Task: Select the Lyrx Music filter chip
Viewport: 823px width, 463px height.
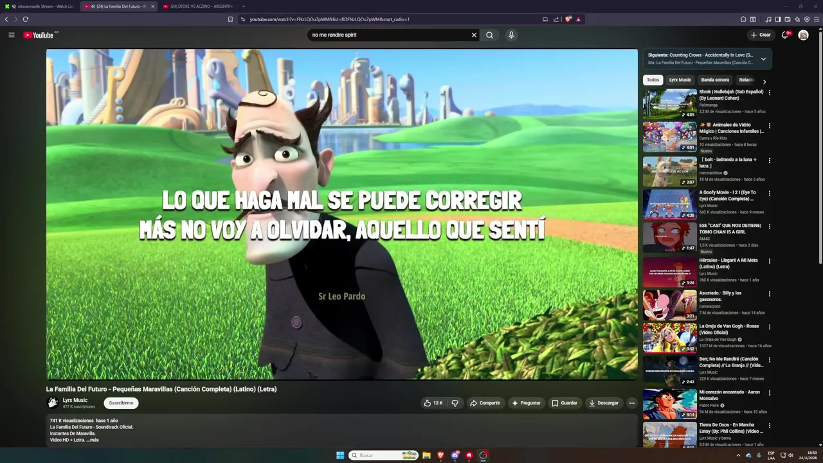Action: (680, 80)
